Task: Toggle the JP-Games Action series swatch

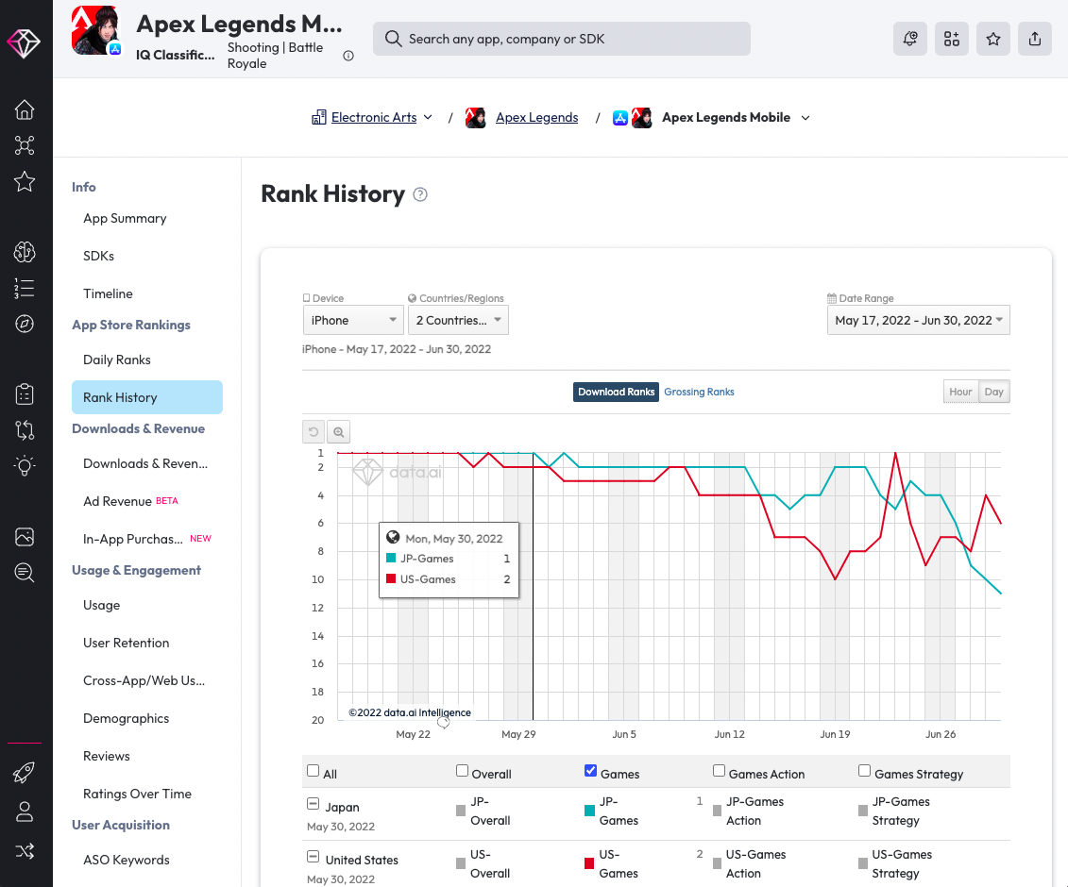Action: [717, 811]
